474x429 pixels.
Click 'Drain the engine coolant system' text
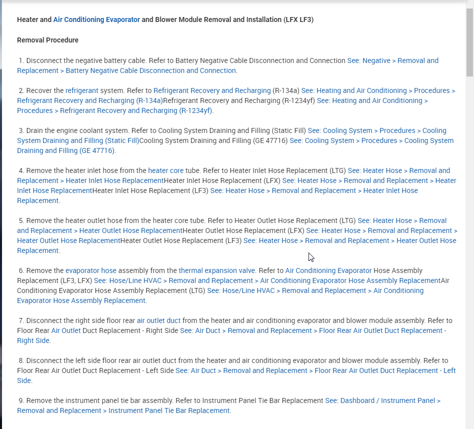click(77, 130)
